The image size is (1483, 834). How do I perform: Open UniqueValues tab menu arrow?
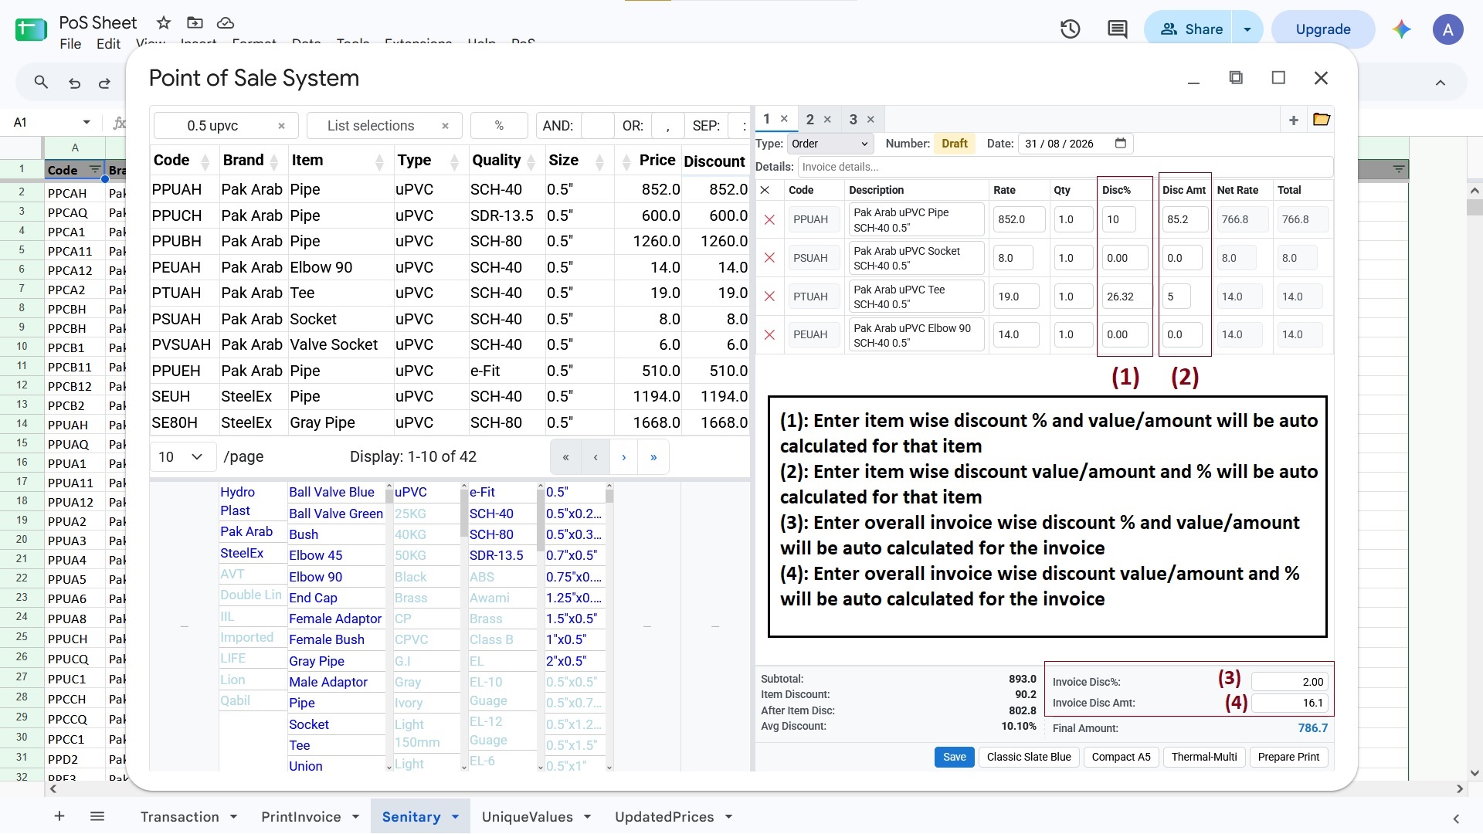[587, 817]
